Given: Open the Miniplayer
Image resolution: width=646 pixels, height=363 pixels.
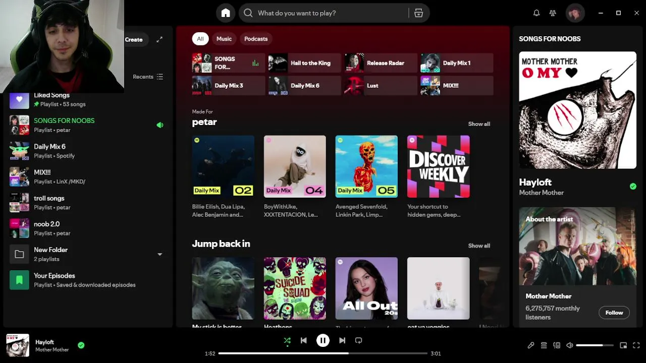Looking at the screenshot, I should tap(623, 345).
